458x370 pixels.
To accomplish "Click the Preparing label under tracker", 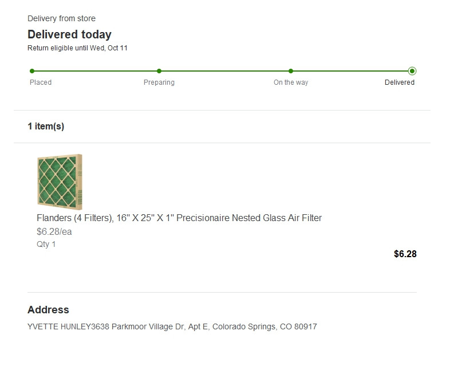I will click(x=159, y=82).
